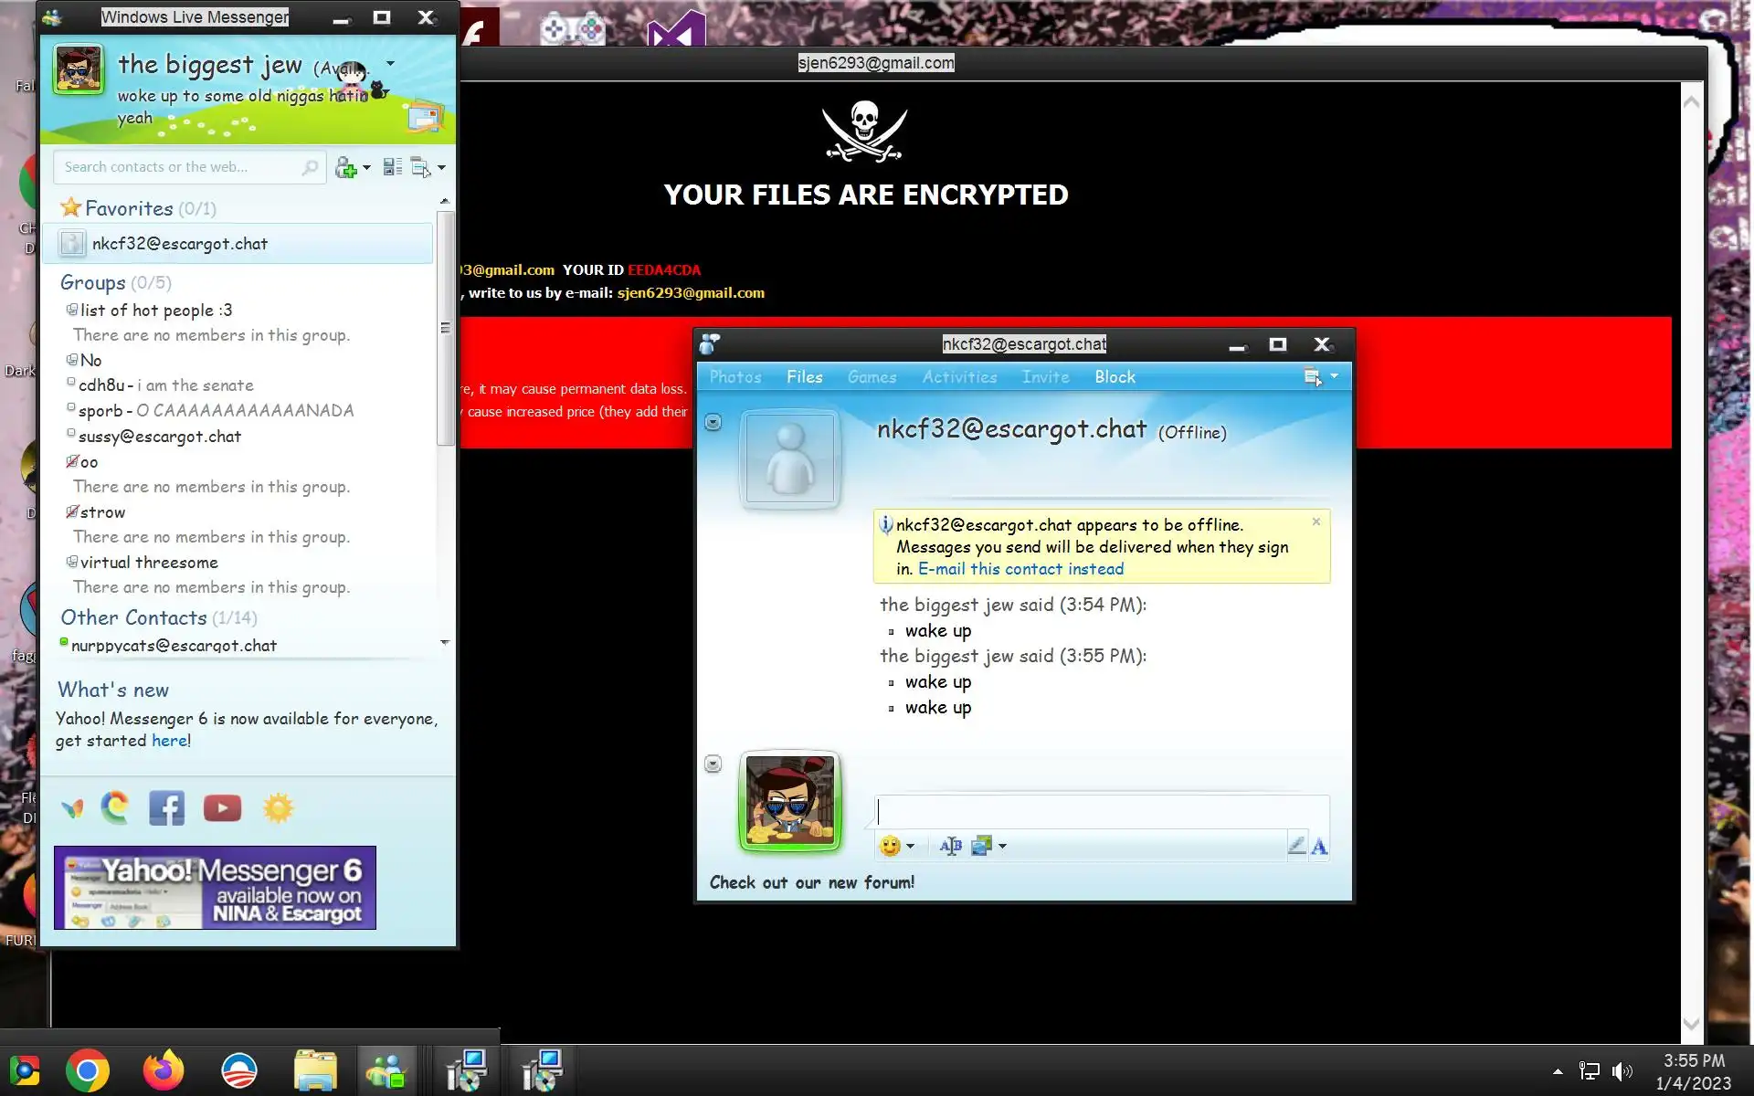The image size is (1754, 1096).
Task: Open the Files menu in chat
Action: click(x=804, y=377)
